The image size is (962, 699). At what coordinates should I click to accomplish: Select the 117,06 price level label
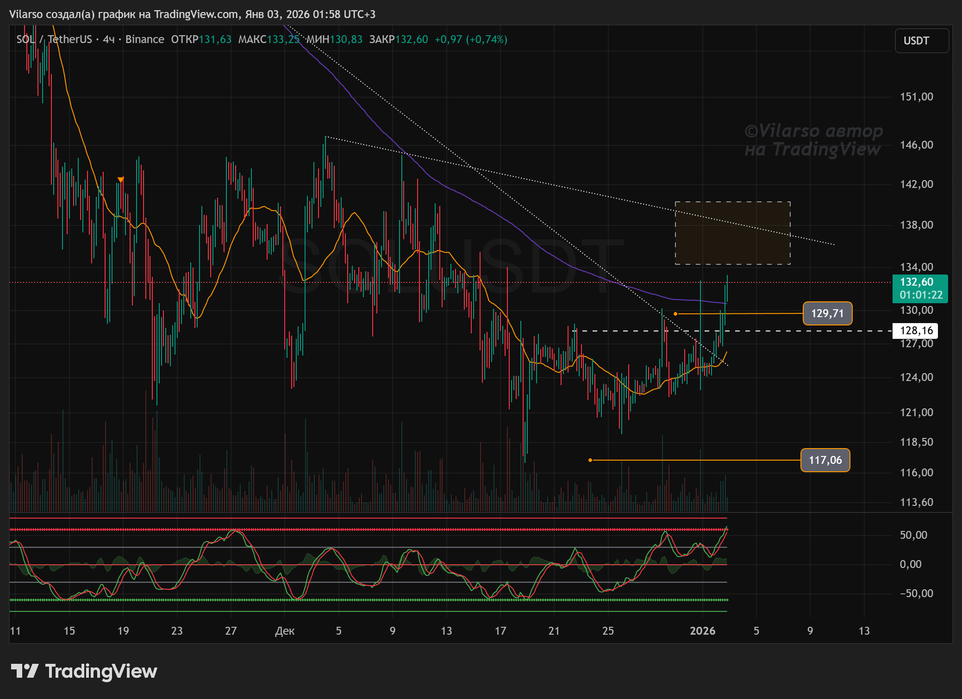(825, 460)
